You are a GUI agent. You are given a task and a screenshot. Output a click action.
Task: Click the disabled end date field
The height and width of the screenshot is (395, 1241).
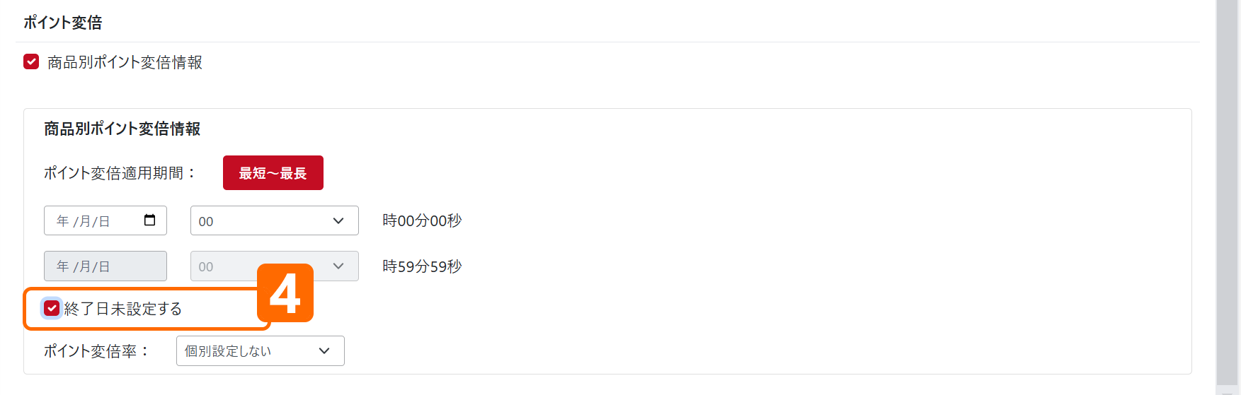105,266
